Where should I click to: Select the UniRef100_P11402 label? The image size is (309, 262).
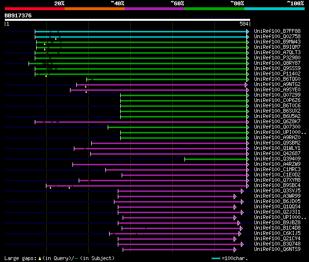point(277,74)
